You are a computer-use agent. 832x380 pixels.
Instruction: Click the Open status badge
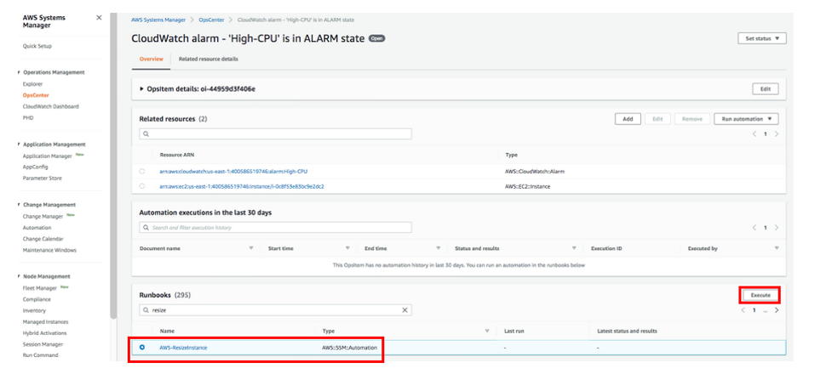376,39
